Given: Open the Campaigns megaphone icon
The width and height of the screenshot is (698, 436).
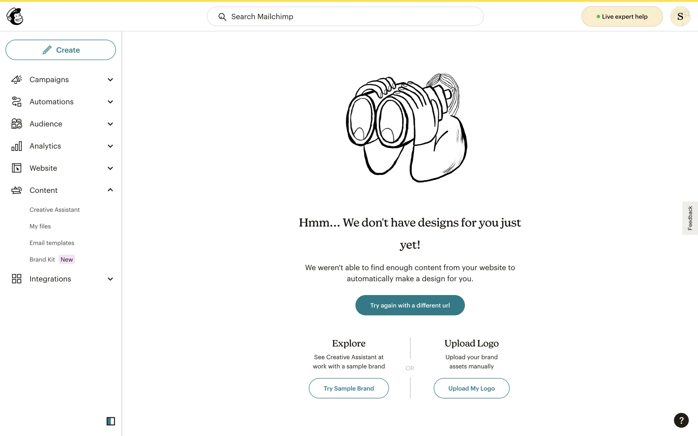Looking at the screenshot, I should coord(17,80).
